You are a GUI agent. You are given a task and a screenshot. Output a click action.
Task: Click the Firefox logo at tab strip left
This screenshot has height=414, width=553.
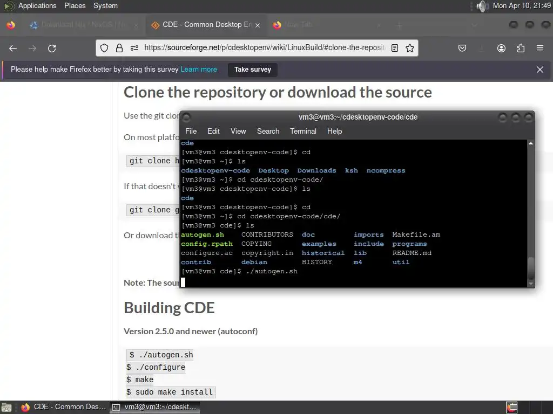click(11, 25)
